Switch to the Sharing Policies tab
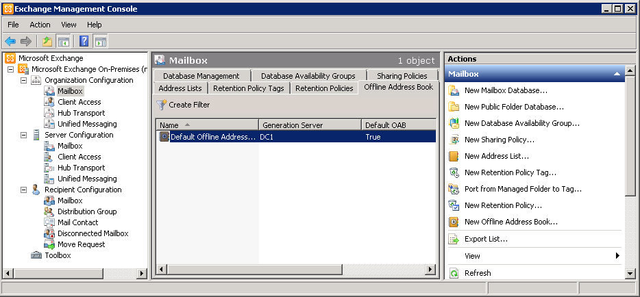Image resolution: width=640 pixels, height=297 pixels. click(402, 76)
